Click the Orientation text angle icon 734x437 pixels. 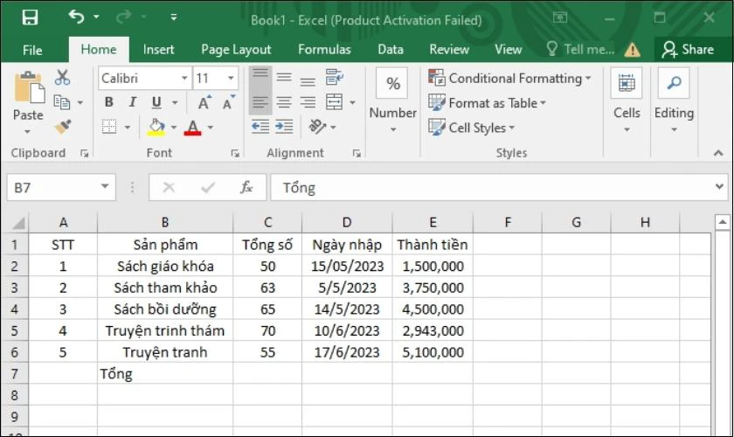(x=318, y=127)
